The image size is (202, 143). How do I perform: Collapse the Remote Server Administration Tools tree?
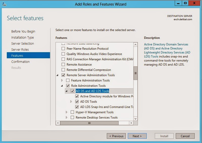click(57, 75)
